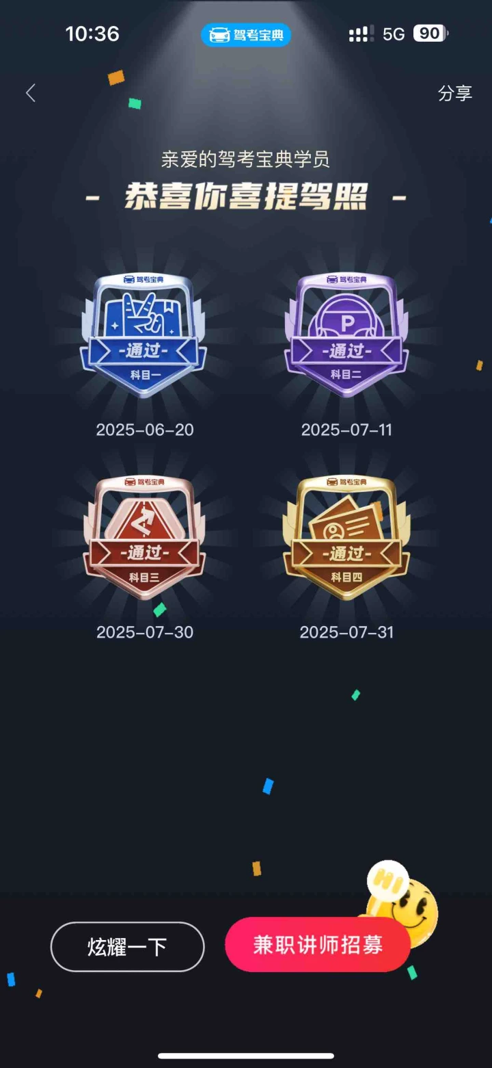This screenshot has width=492, height=1068.
Task: Select the purple 科目二 parking badge
Action: (x=346, y=335)
